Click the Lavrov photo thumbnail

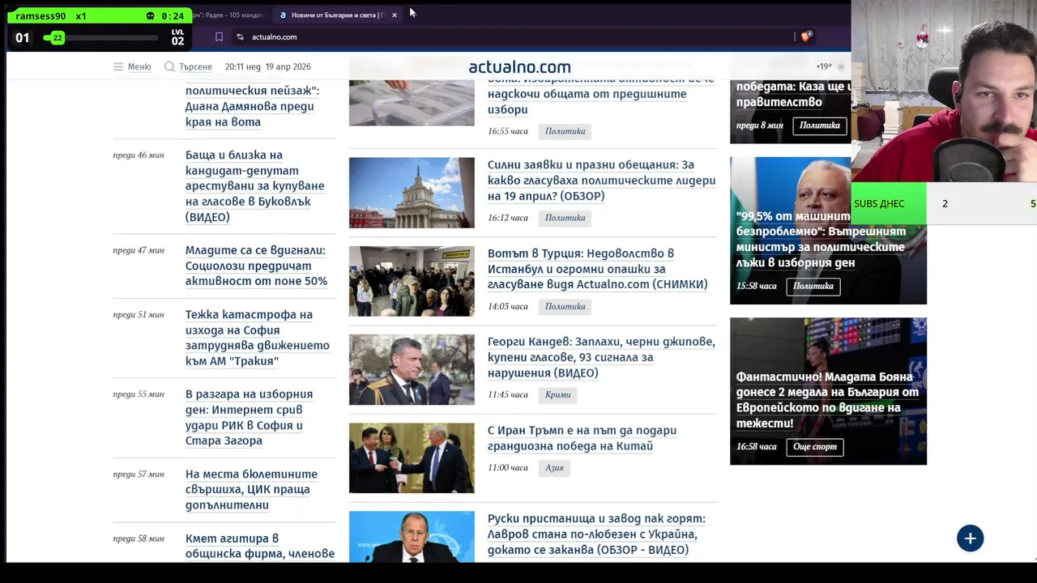[412, 536]
